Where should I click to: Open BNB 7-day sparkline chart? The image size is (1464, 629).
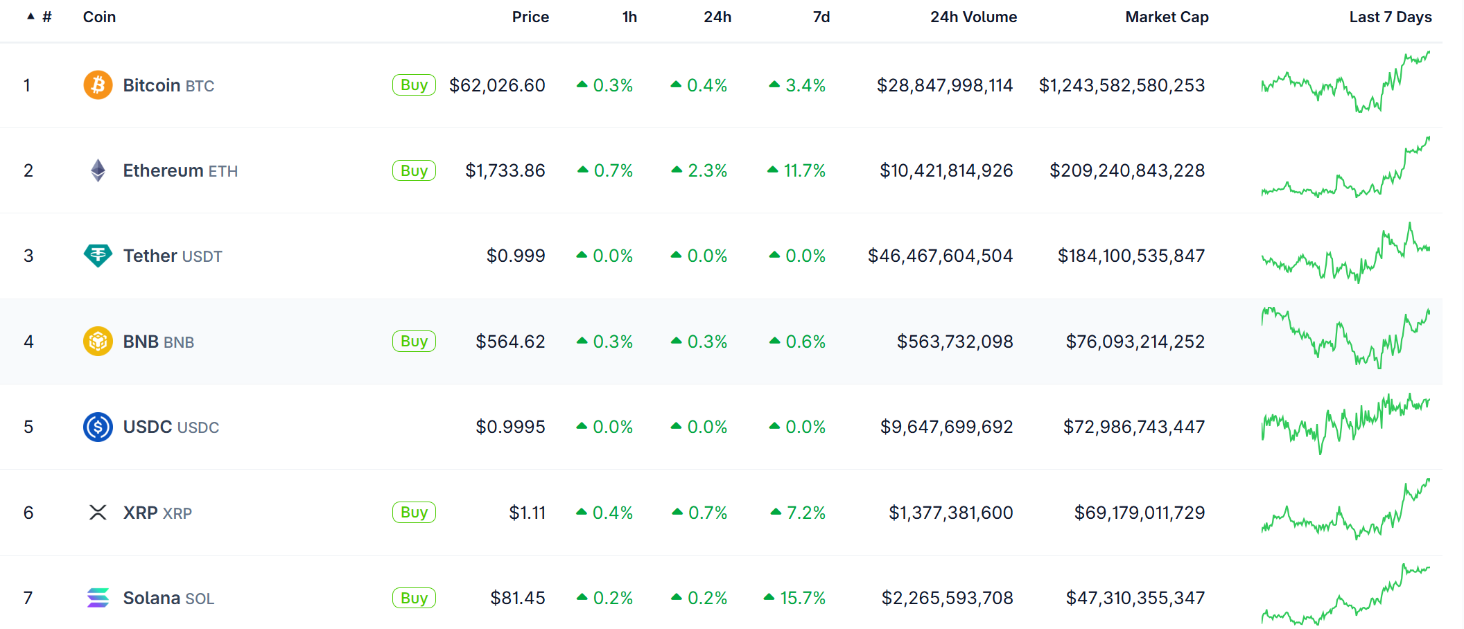coord(1345,338)
